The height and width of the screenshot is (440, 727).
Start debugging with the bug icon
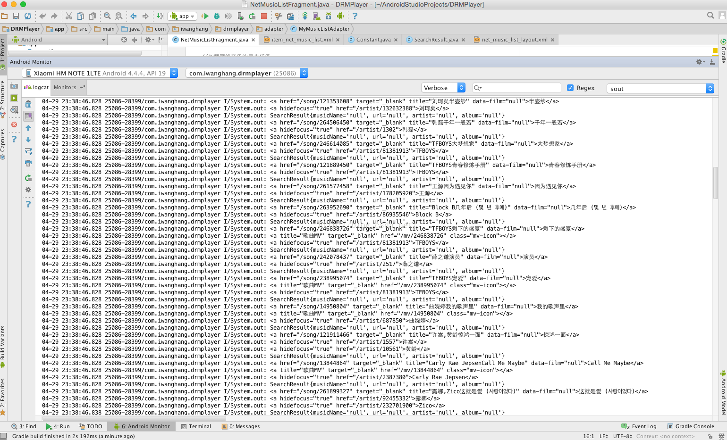[x=217, y=16]
